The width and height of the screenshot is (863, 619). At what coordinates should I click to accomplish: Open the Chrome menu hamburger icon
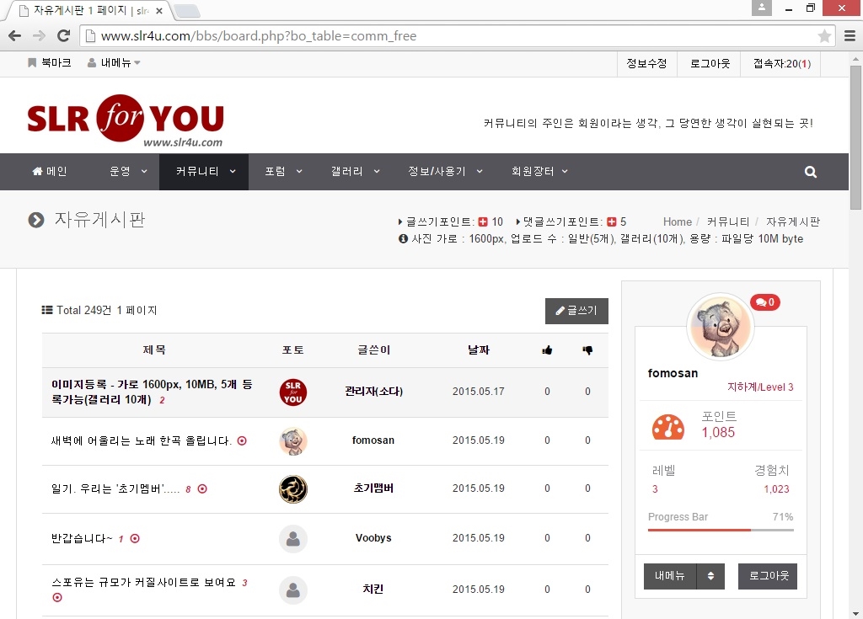(x=850, y=35)
